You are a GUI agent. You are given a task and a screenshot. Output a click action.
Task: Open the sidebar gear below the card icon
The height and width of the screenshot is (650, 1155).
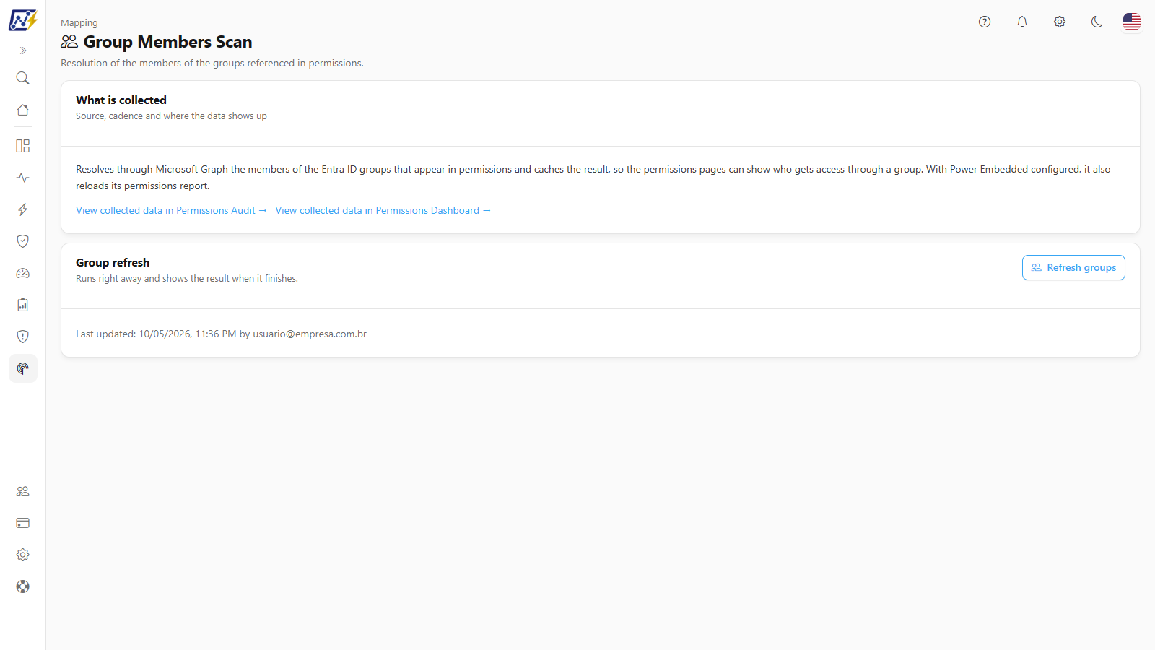[x=23, y=555]
